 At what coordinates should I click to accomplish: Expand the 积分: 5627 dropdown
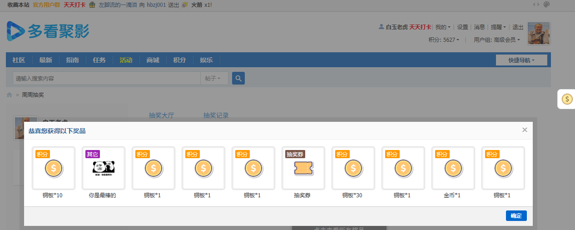tap(444, 40)
